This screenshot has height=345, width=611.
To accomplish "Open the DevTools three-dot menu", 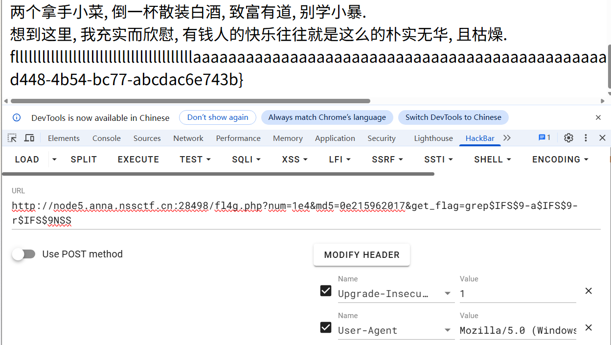I will coord(586,138).
